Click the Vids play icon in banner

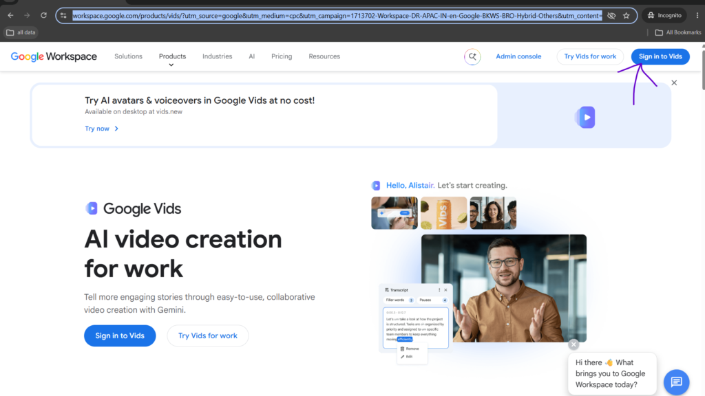585,117
